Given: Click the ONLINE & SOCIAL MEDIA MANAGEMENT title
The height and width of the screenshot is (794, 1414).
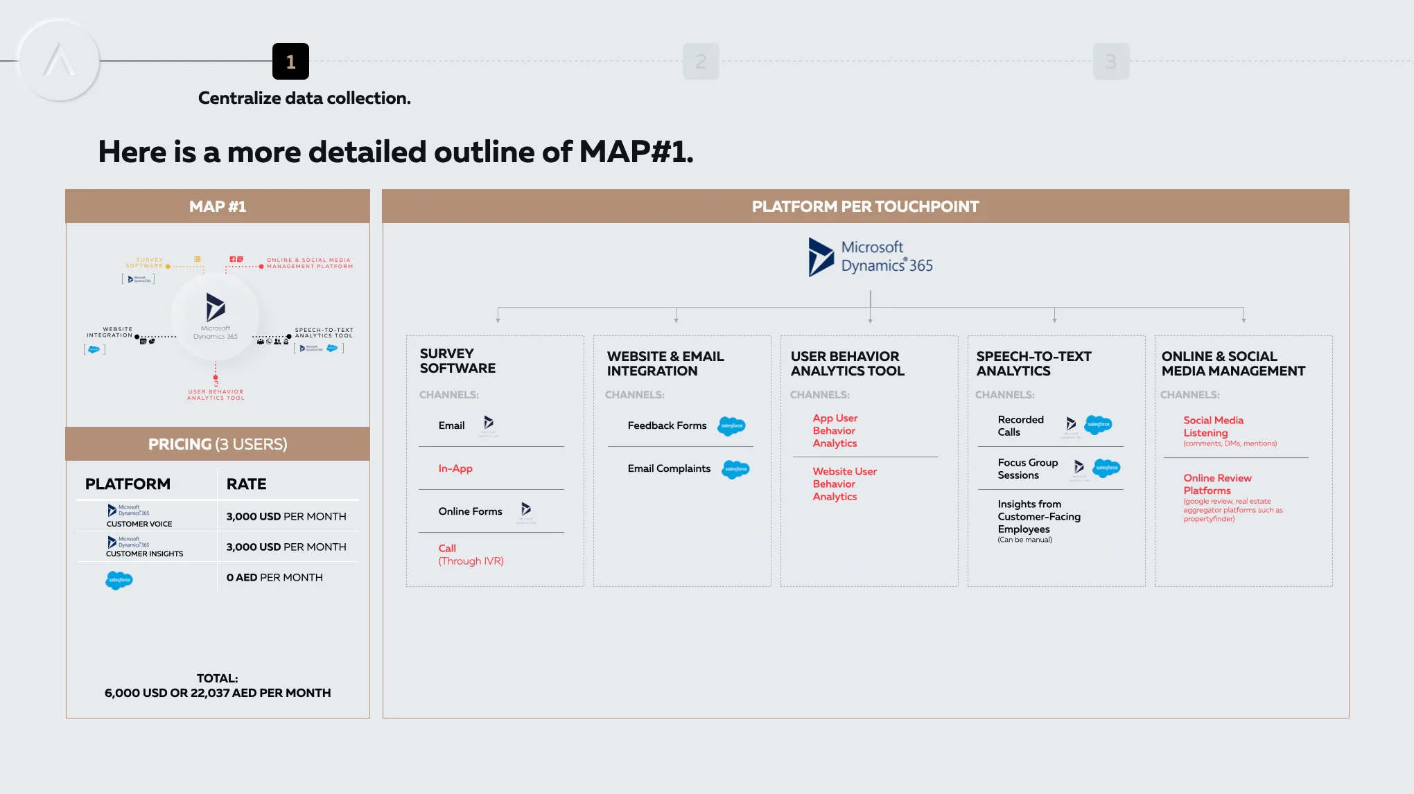Looking at the screenshot, I should pyautogui.click(x=1233, y=364).
